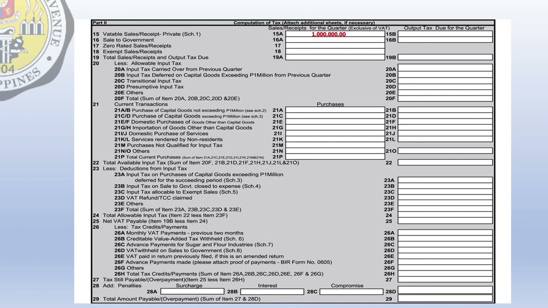The image size is (548, 308).
Task: Click the 21A capital goods purchases field
Action: tap(335, 110)
